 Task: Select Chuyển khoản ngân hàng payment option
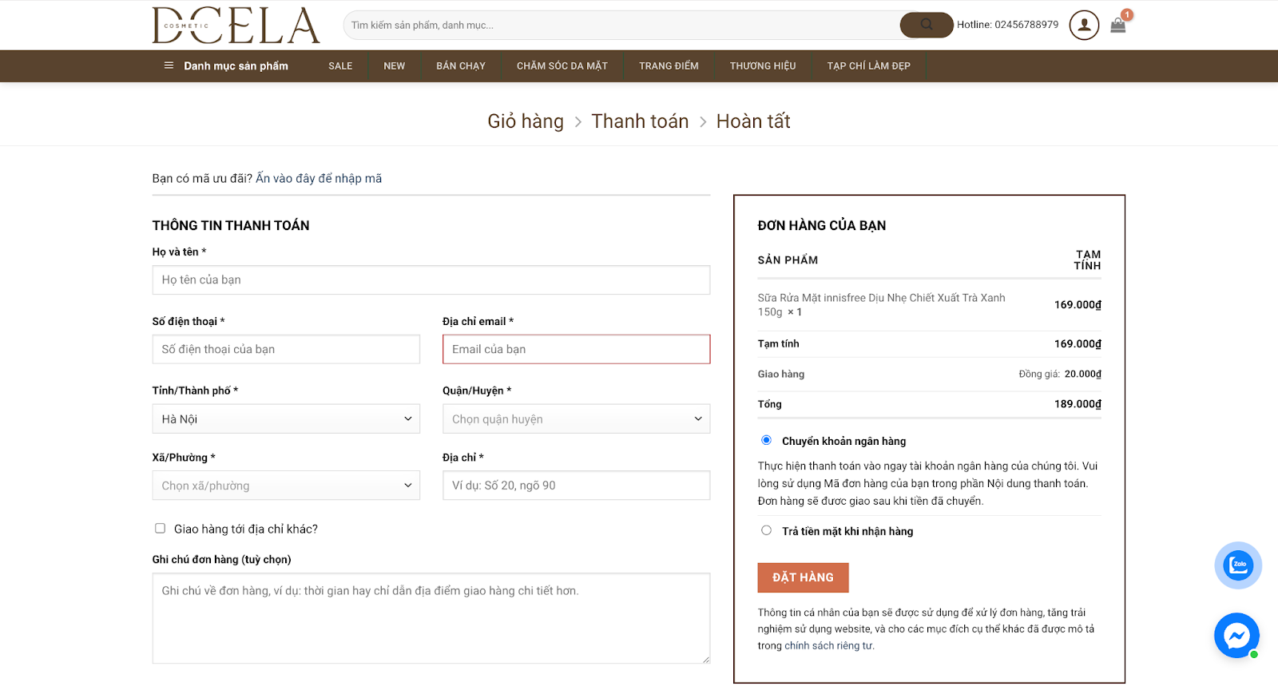(x=767, y=440)
